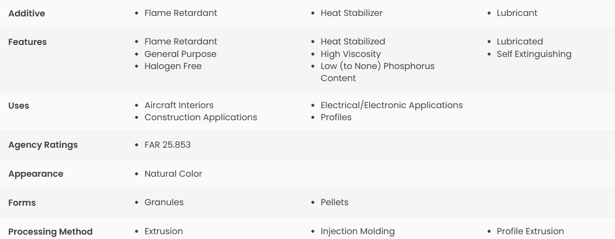The width and height of the screenshot is (615, 239).
Task: Select Electrical/Electronic Applications entry
Action: pyautogui.click(x=391, y=105)
